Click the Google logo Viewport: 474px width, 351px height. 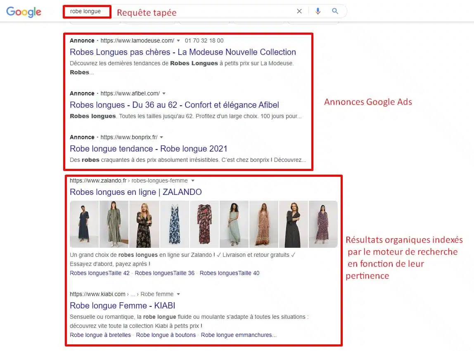[24, 12]
